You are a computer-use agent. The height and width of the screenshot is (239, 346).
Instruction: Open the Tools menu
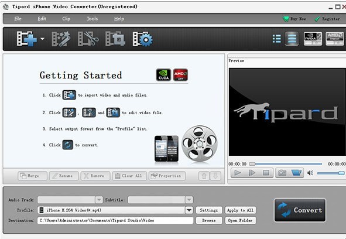pos(92,19)
